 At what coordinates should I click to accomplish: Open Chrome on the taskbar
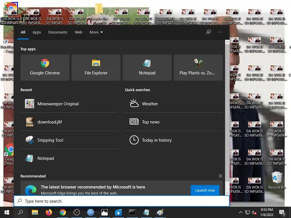[63, 212]
